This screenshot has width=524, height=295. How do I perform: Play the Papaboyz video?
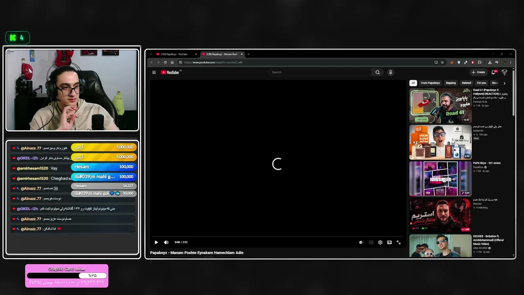coord(156,242)
